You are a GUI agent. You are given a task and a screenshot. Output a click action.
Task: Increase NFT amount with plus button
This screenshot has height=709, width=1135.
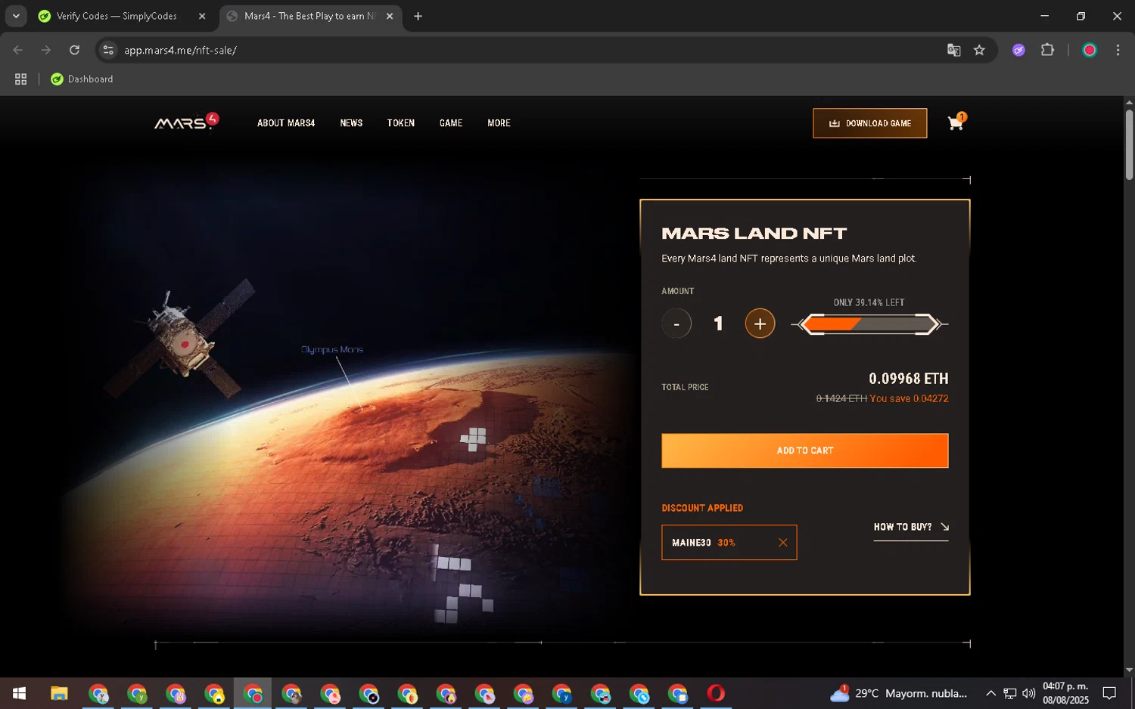(x=760, y=324)
